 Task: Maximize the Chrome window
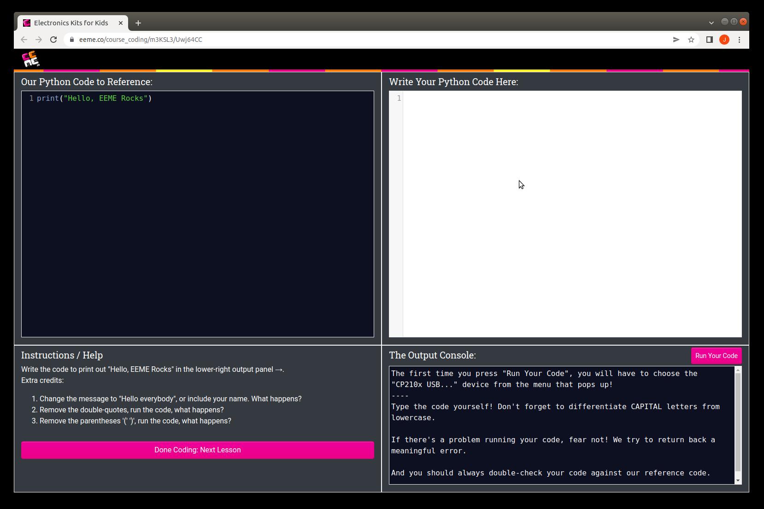[734, 22]
